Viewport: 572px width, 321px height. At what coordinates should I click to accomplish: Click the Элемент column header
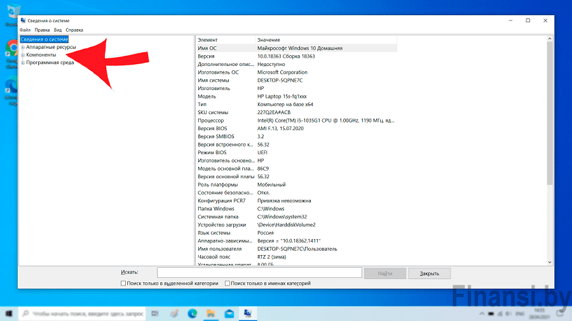pyautogui.click(x=226, y=40)
